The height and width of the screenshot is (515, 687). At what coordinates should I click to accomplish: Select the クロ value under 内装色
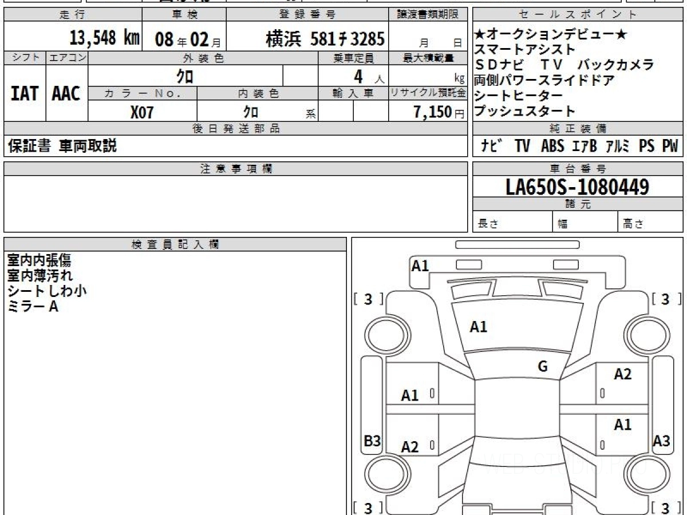coord(251,112)
